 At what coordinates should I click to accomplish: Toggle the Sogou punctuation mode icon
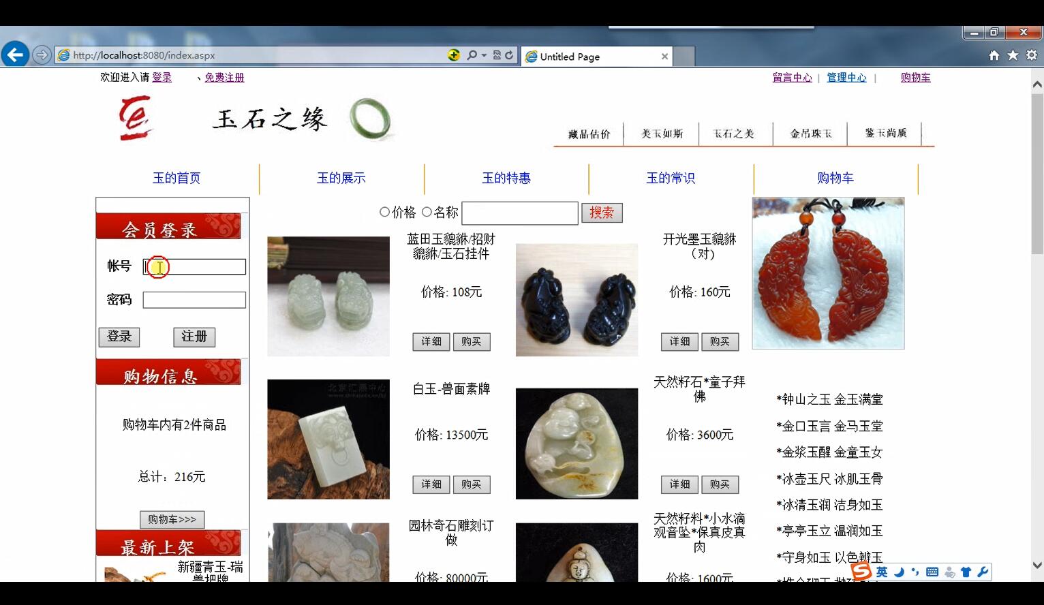(x=915, y=572)
